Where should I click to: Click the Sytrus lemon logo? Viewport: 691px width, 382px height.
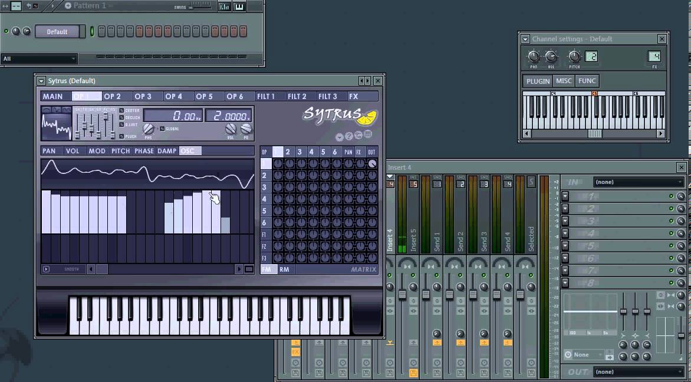pyautogui.click(x=367, y=118)
